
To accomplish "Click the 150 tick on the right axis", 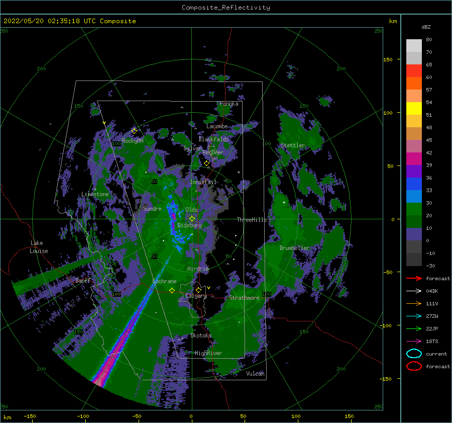I will [388, 59].
